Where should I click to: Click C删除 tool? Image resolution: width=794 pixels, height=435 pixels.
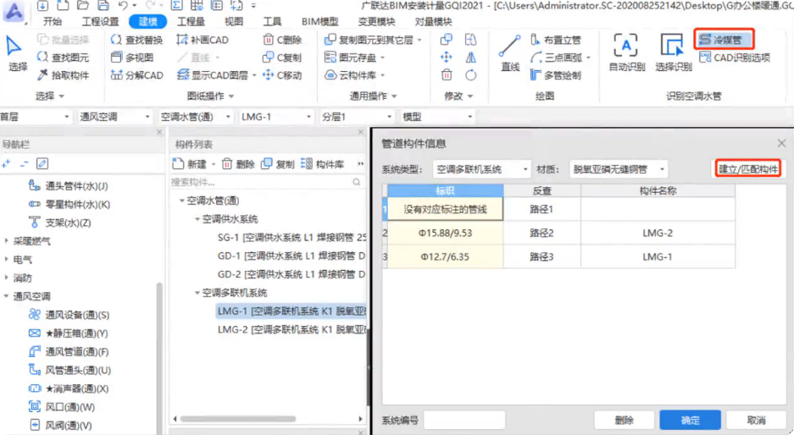(x=282, y=40)
